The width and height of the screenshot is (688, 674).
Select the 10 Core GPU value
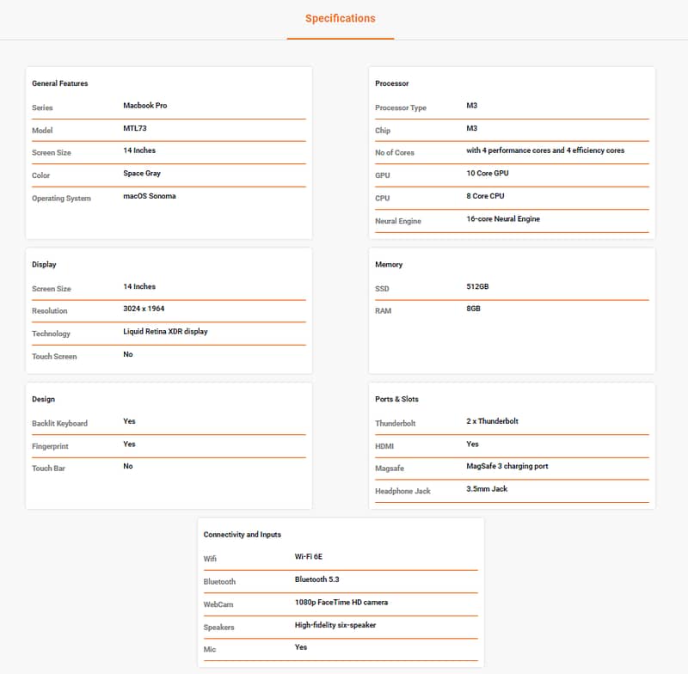click(488, 174)
